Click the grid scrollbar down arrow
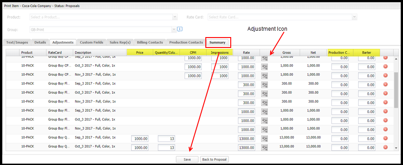The image size is (403, 165). (397, 148)
